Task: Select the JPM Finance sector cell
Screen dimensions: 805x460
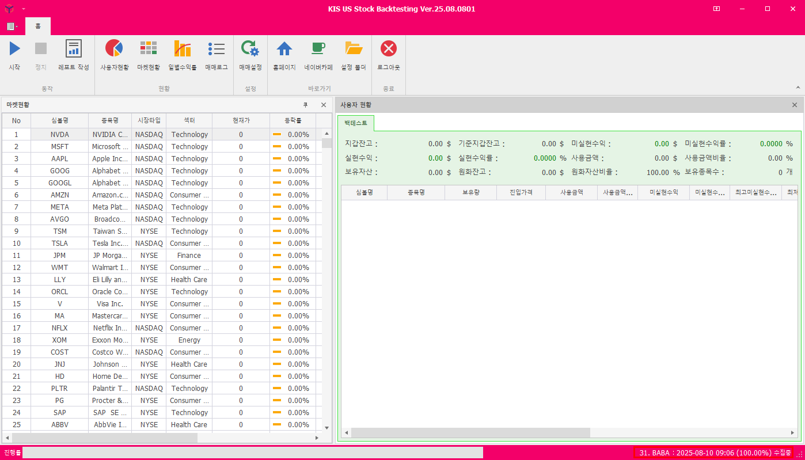Action: coord(189,255)
